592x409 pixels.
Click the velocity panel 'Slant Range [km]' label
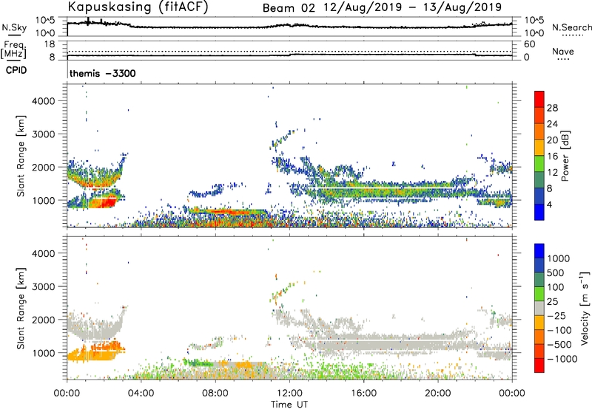[21, 308]
